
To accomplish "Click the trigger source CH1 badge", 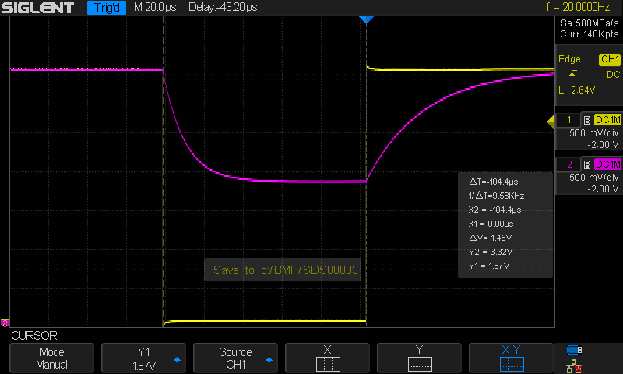I will pos(610,60).
